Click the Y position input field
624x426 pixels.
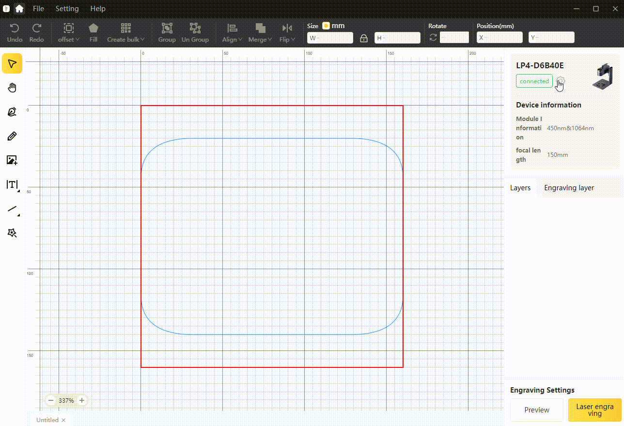[551, 37]
